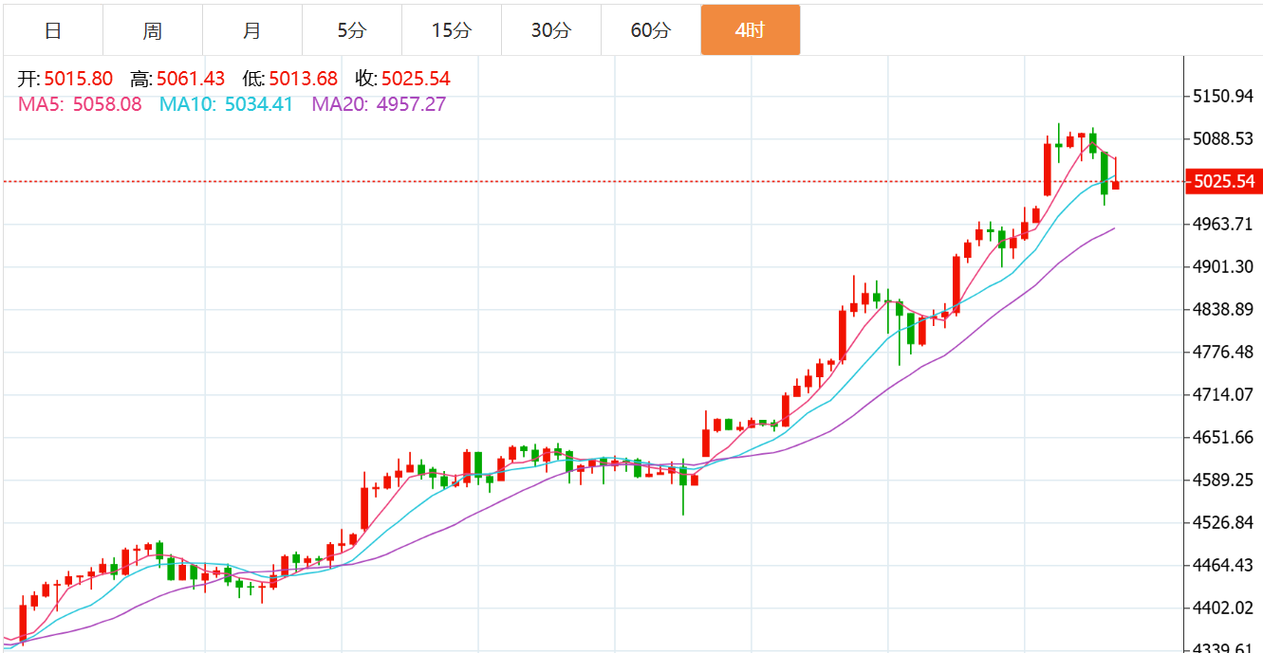Switch to the 日 daily chart tab
Viewport: 1263px width, 653px height.
click(53, 30)
